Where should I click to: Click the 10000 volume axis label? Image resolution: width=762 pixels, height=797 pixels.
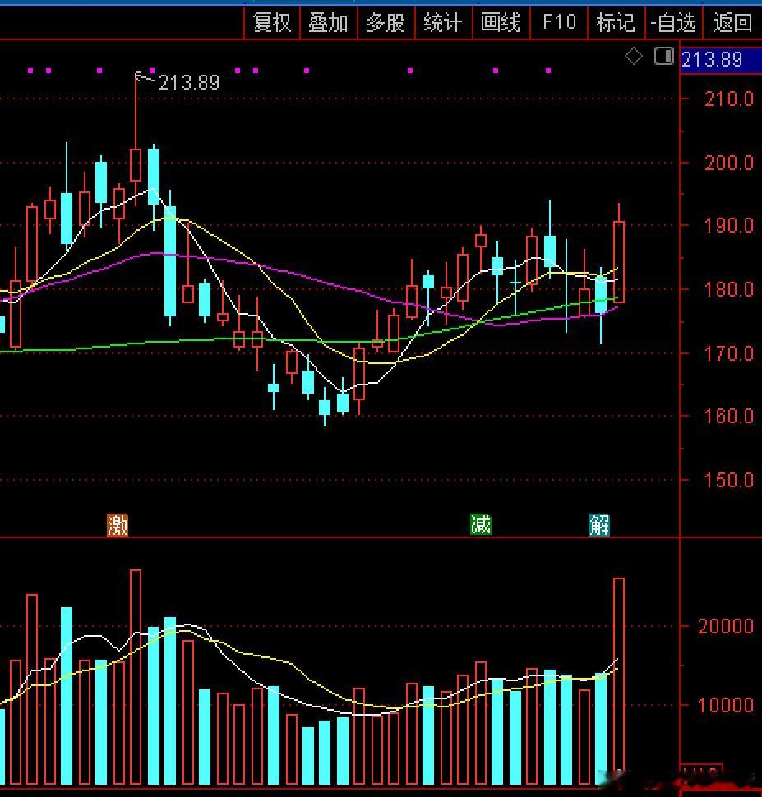725,705
